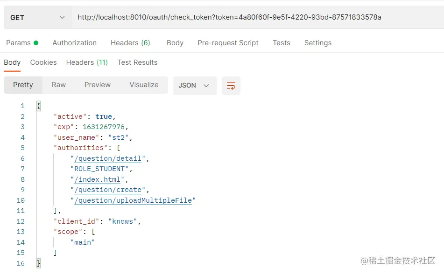444x274 pixels.
Task: Collapse the JSON root object at line 1
Action: click(x=38, y=106)
